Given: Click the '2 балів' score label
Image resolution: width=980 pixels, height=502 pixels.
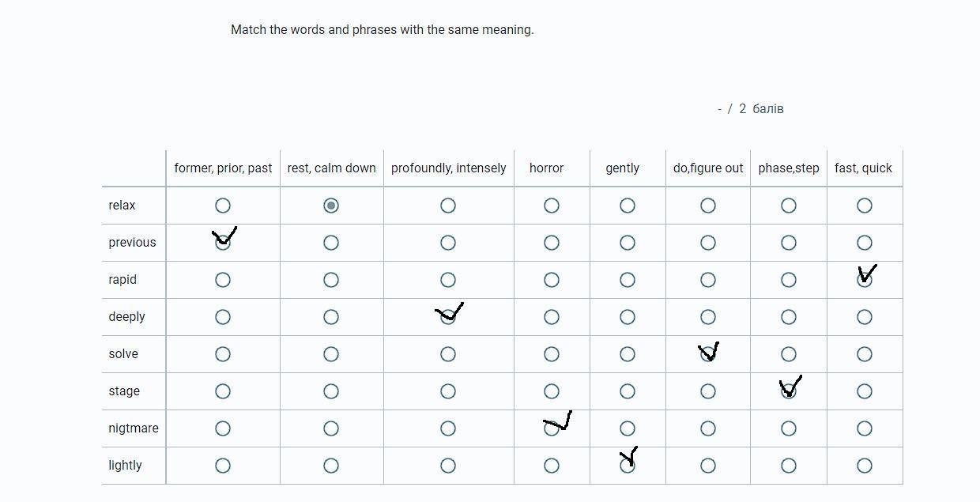Looking at the screenshot, I should [x=761, y=109].
